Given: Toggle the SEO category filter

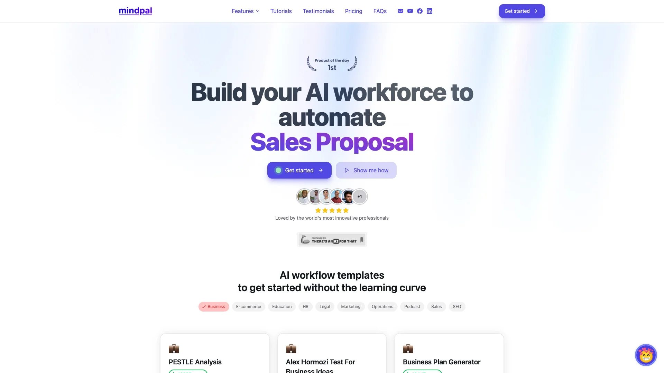Looking at the screenshot, I should pyautogui.click(x=456, y=306).
